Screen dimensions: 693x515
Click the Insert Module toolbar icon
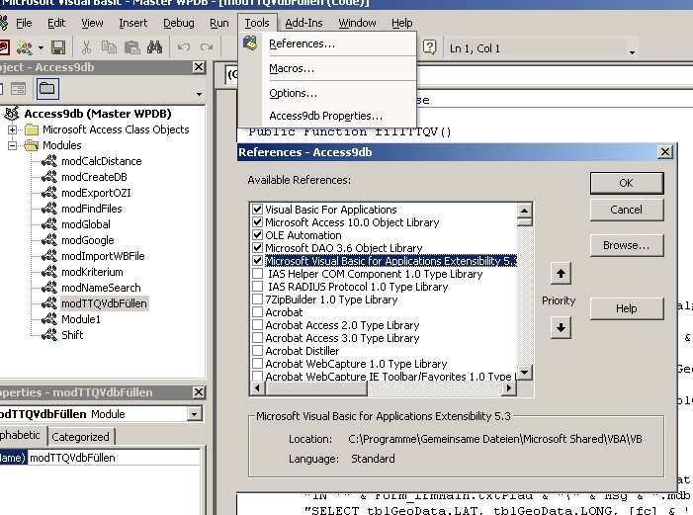[x=24, y=47]
